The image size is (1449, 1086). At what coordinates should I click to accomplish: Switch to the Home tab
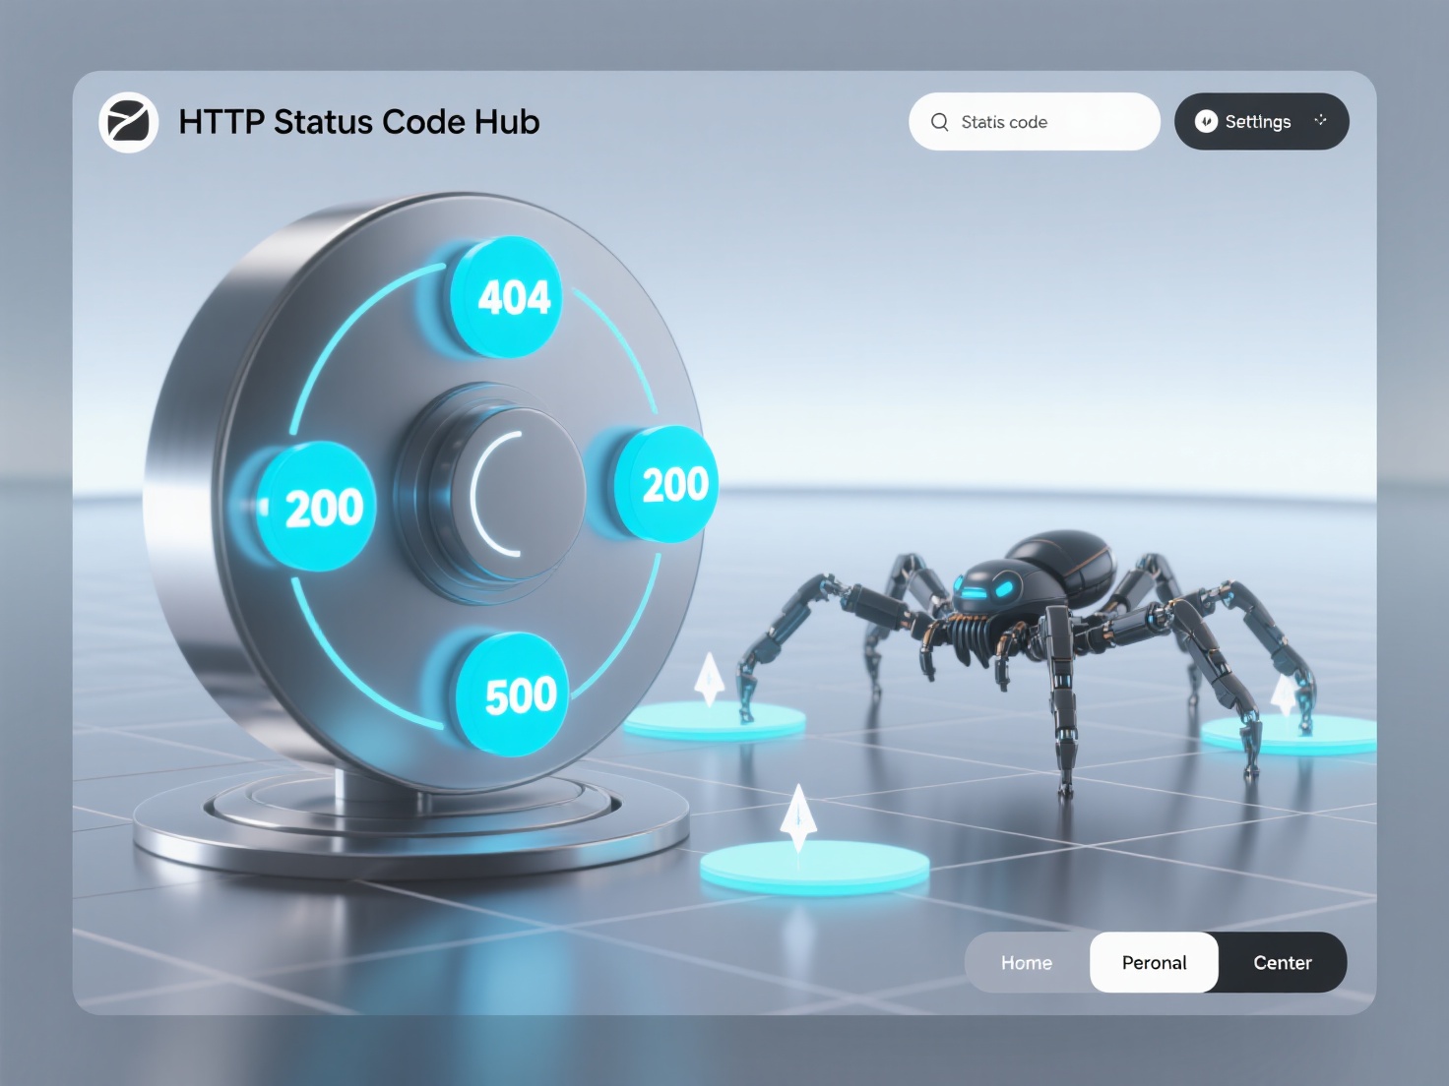pyautogui.click(x=1027, y=962)
